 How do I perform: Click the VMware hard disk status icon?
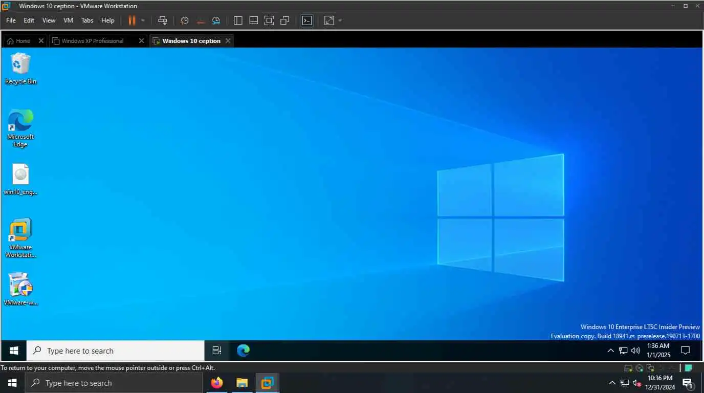tap(628, 368)
